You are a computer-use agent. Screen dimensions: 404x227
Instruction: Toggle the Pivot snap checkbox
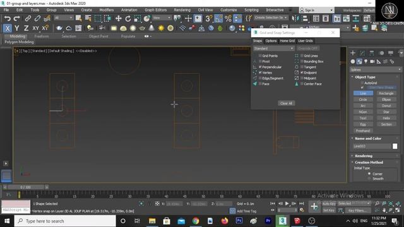click(x=260, y=61)
